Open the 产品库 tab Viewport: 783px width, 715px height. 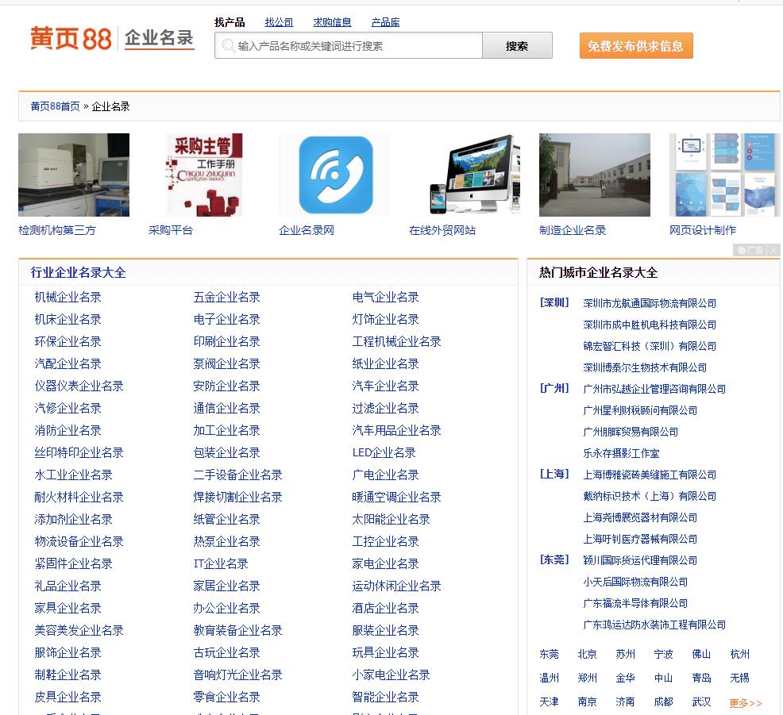point(385,21)
